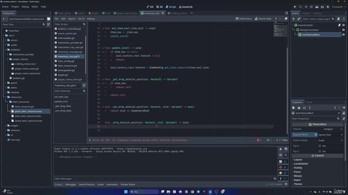Open the AssetLib workspace
Viewport: 348px width, 195px height.
[186, 7]
